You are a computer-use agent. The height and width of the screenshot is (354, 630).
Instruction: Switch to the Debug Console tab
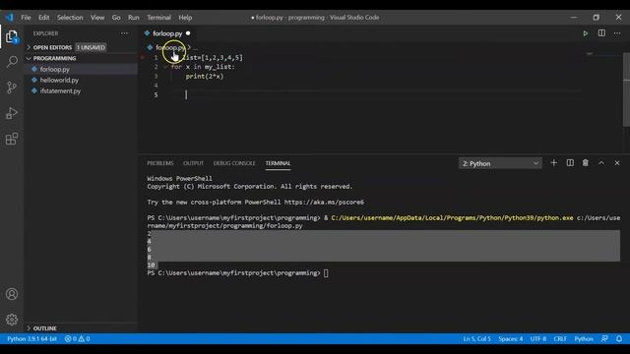pyautogui.click(x=234, y=163)
